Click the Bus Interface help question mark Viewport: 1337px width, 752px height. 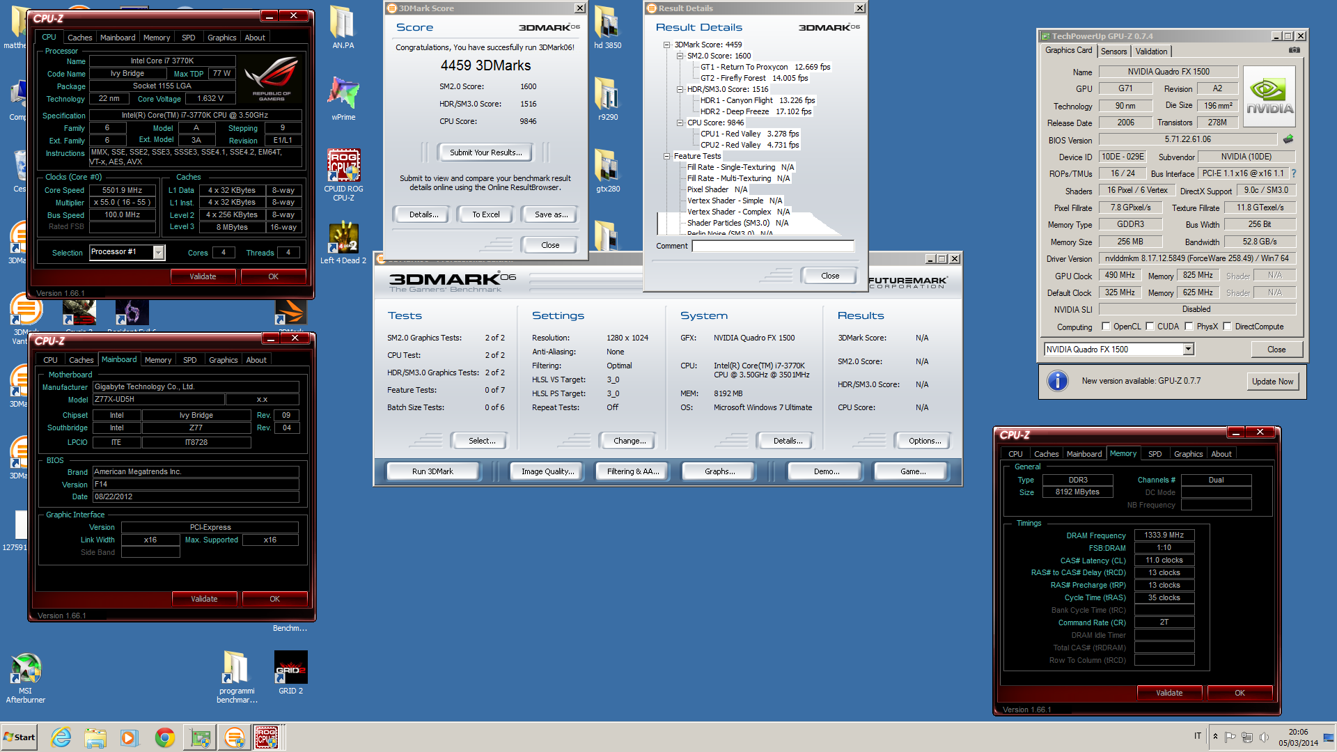point(1294,173)
